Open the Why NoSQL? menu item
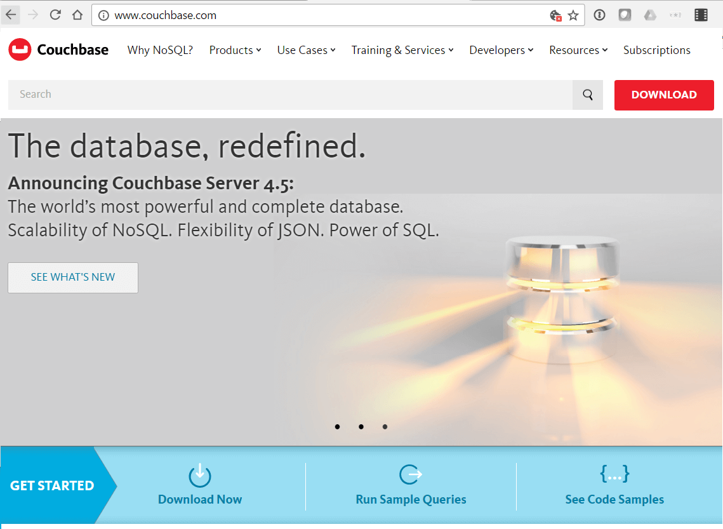The height and width of the screenshot is (529, 723). (x=160, y=50)
